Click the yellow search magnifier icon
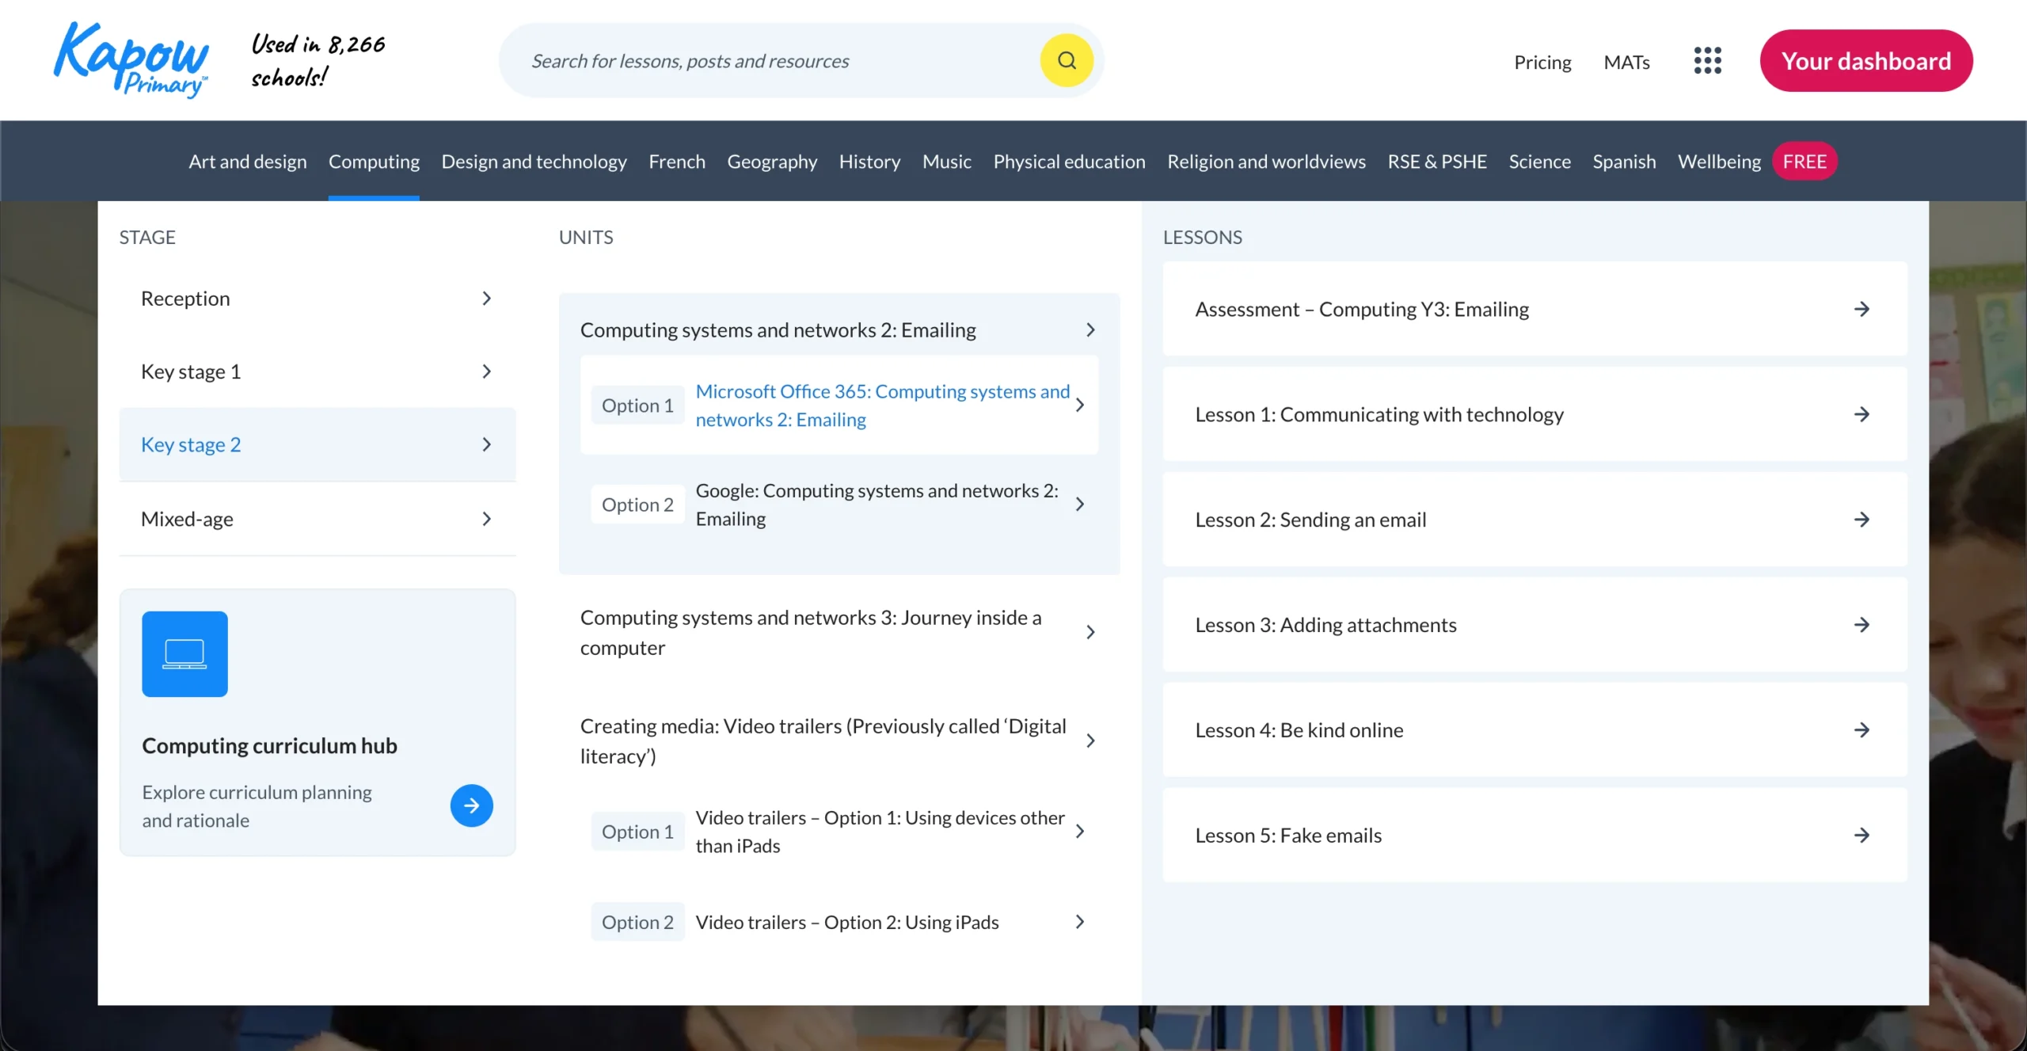This screenshot has height=1051, width=2027. [x=1066, y=60]
